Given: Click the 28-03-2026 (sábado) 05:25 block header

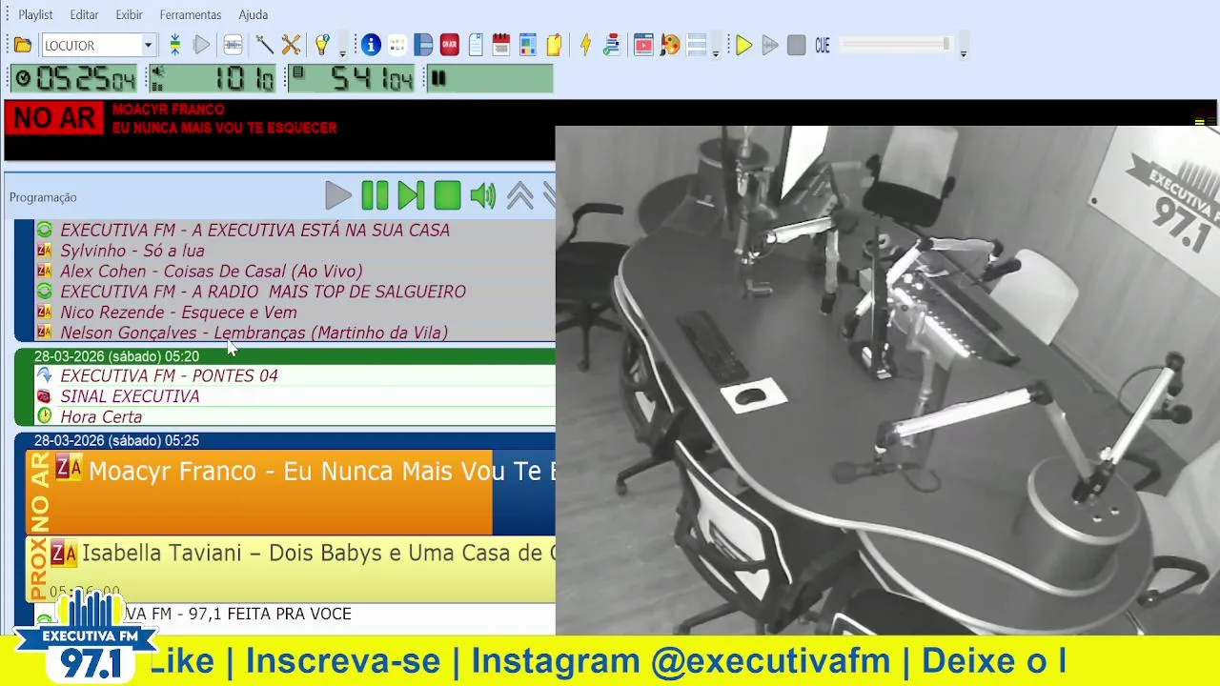Looking at the screenshot, I should pyautogui.click(x=286, y=441).
